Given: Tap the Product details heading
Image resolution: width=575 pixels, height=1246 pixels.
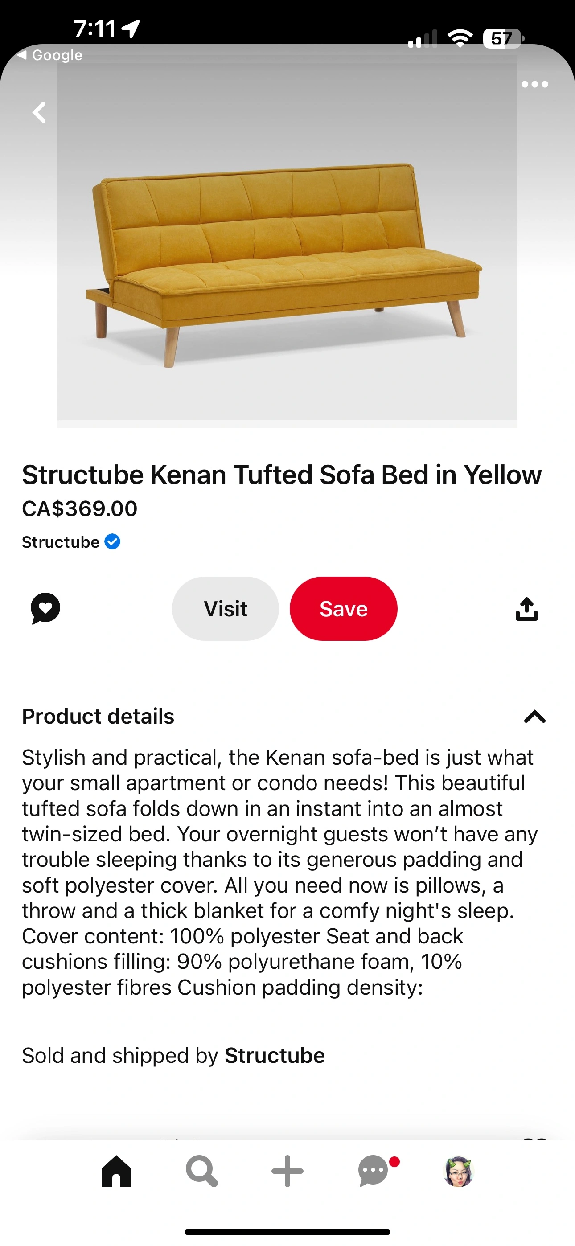Looking at the screenshot, I should coord(98,716).
